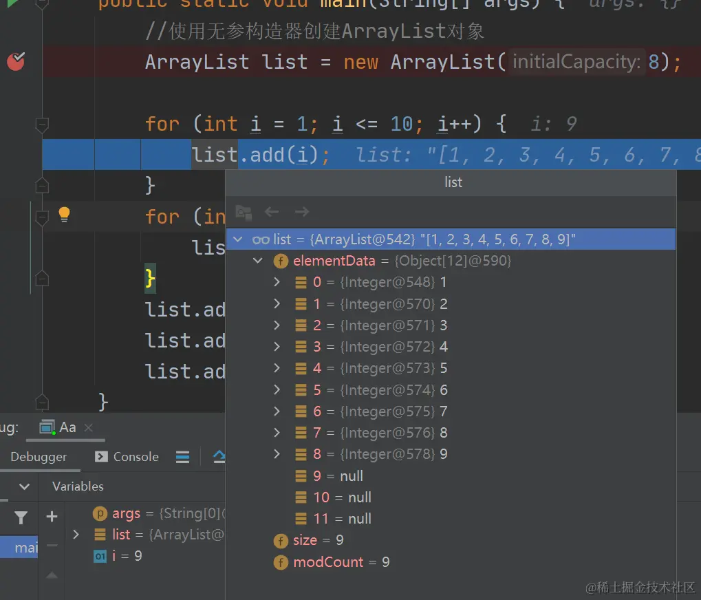Screen dimensions: 701x600
Task: Collapse the list root node in popup
Action: coord(238,239)
